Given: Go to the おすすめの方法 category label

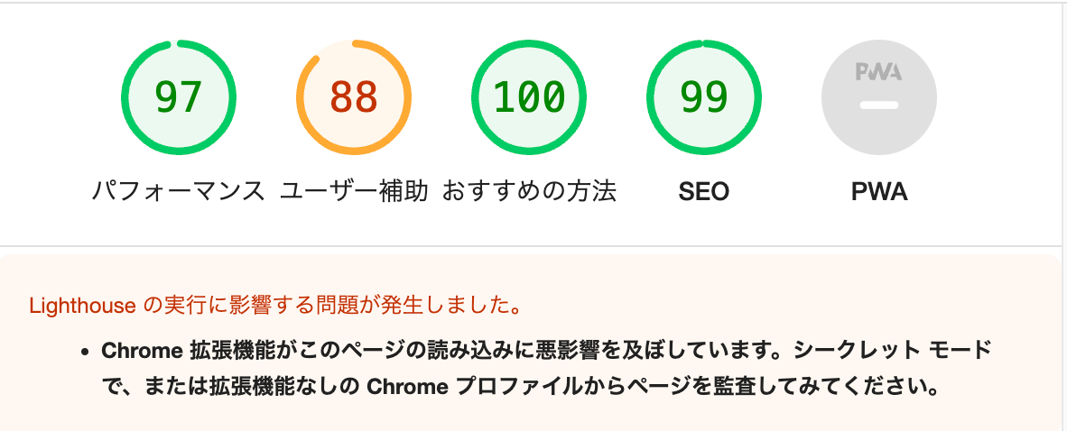Looking at the screenshot, I should [x=529, y=192].
